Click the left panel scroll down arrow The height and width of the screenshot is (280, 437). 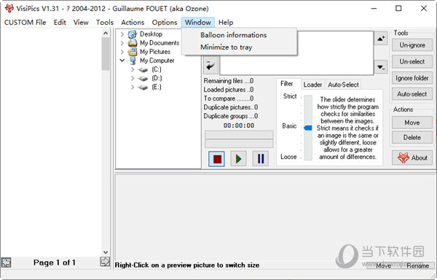point(106,252)
